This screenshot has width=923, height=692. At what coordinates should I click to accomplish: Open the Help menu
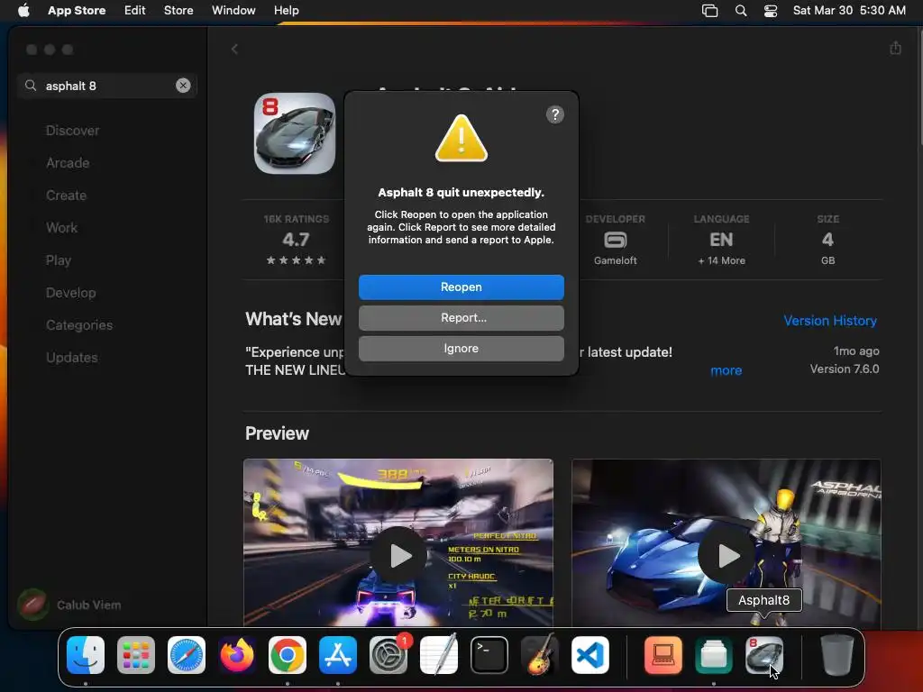286,10
